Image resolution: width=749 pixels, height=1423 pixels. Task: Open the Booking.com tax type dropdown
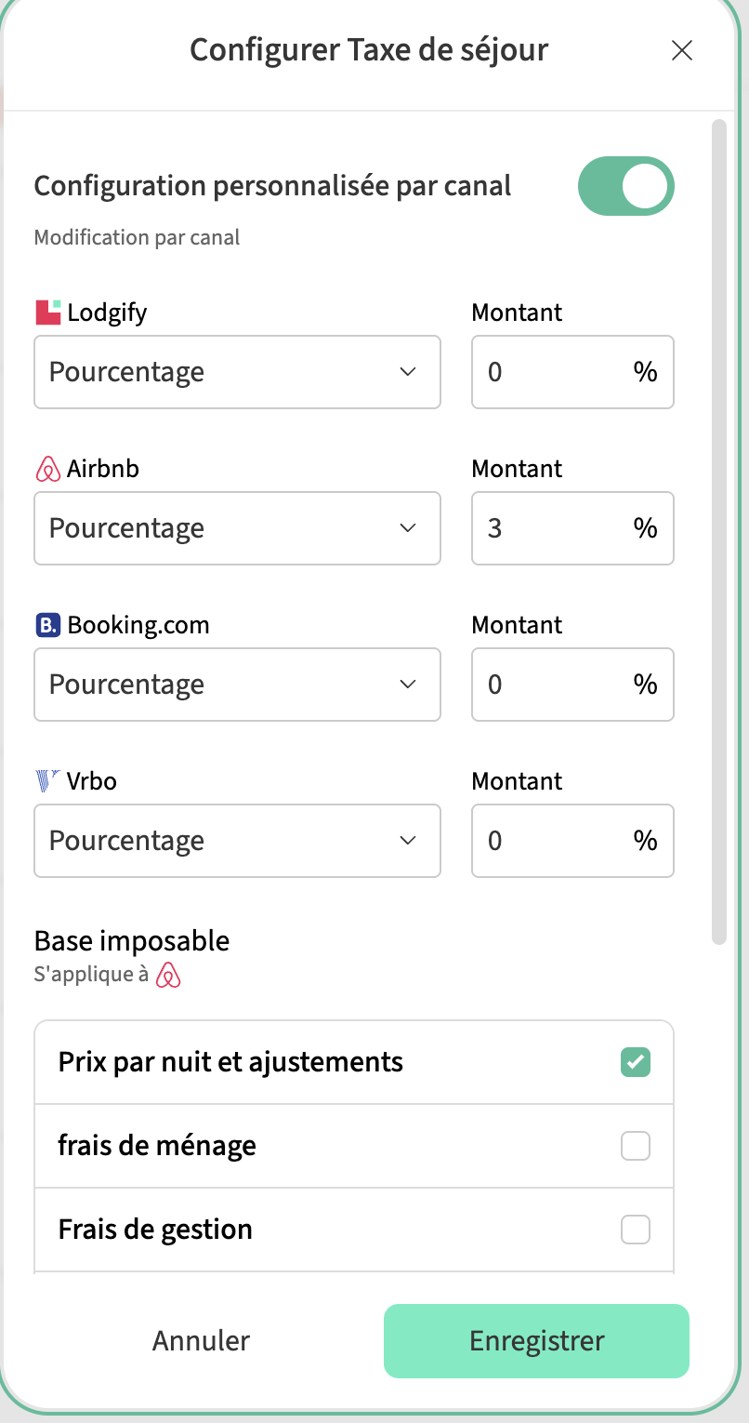click(x=237, y=685)
